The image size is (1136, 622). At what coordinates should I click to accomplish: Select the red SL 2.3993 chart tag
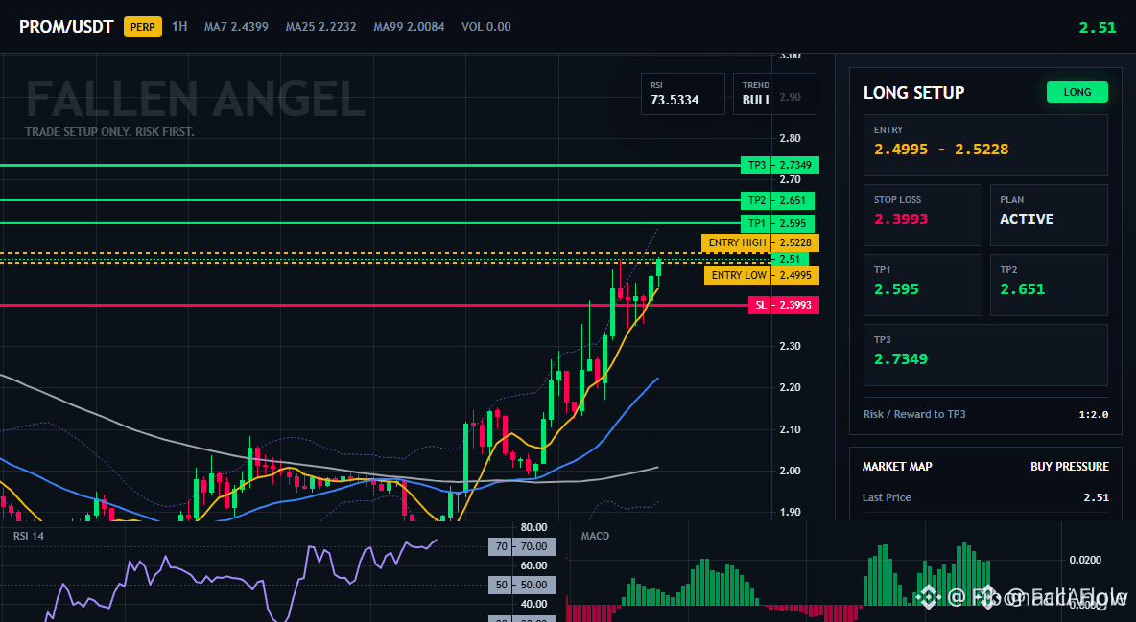tap(784, 305)
